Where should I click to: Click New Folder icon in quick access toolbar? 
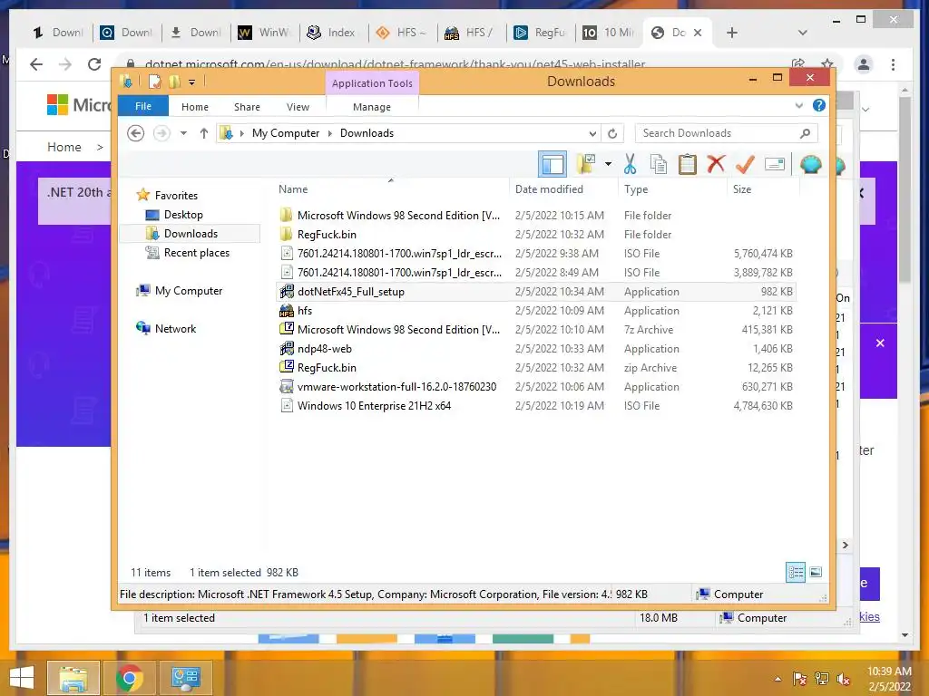click(x=174, y=82)
